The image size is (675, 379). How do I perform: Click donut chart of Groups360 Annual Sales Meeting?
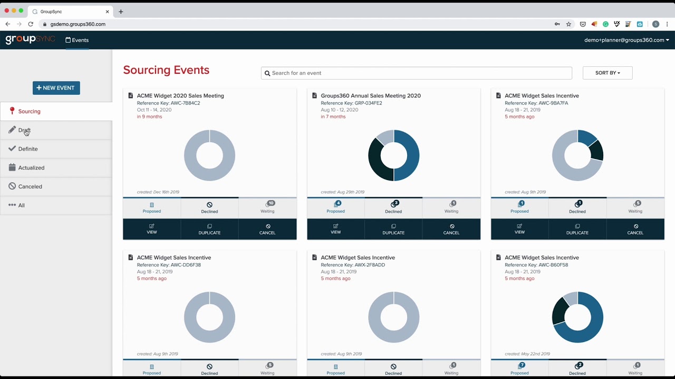coord(394,155)
